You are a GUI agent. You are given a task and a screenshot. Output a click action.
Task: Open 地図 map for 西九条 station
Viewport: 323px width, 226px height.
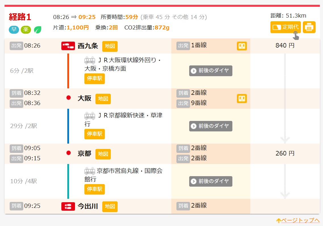tap(110, 46)
